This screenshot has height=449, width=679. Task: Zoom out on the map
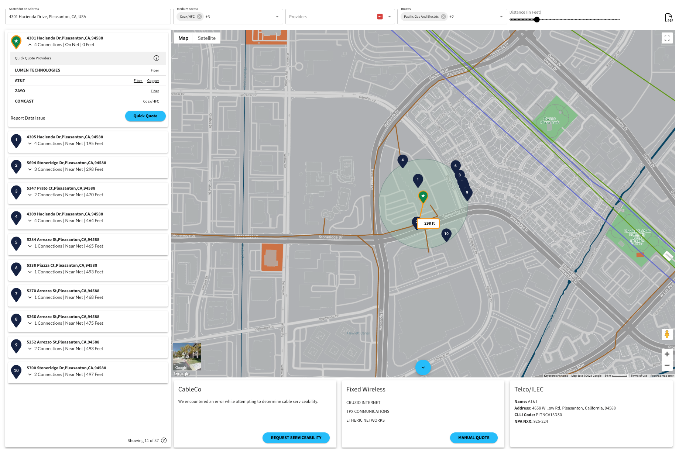(x=667, y=365)
